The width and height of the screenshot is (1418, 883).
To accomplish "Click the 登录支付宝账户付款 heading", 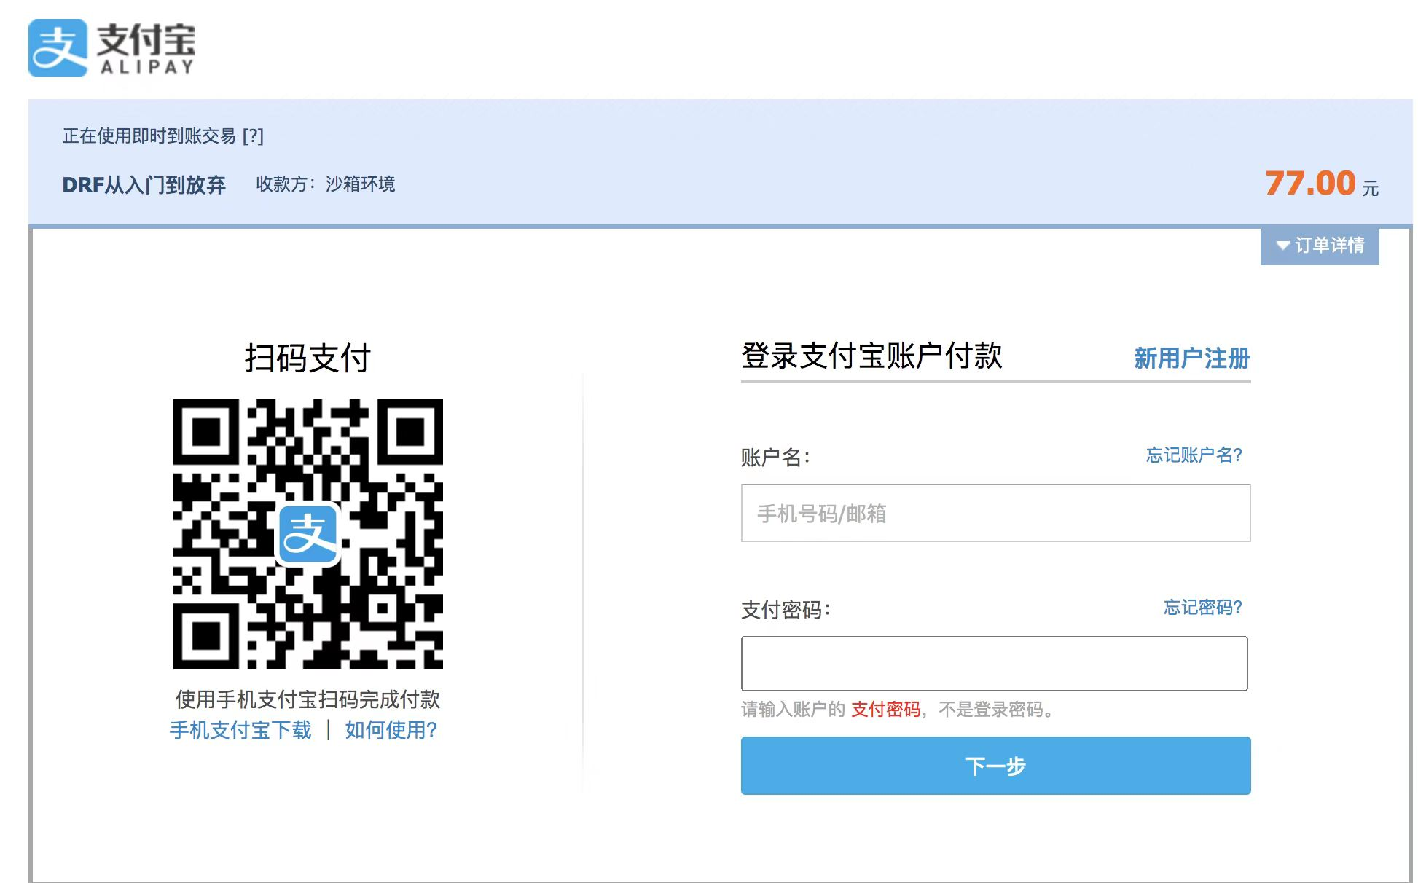I will (871, 356).
